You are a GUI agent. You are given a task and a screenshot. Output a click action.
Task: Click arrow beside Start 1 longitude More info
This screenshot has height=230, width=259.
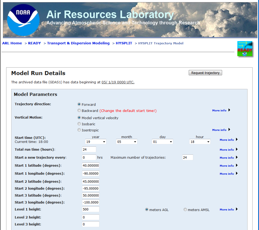(237, 173)
